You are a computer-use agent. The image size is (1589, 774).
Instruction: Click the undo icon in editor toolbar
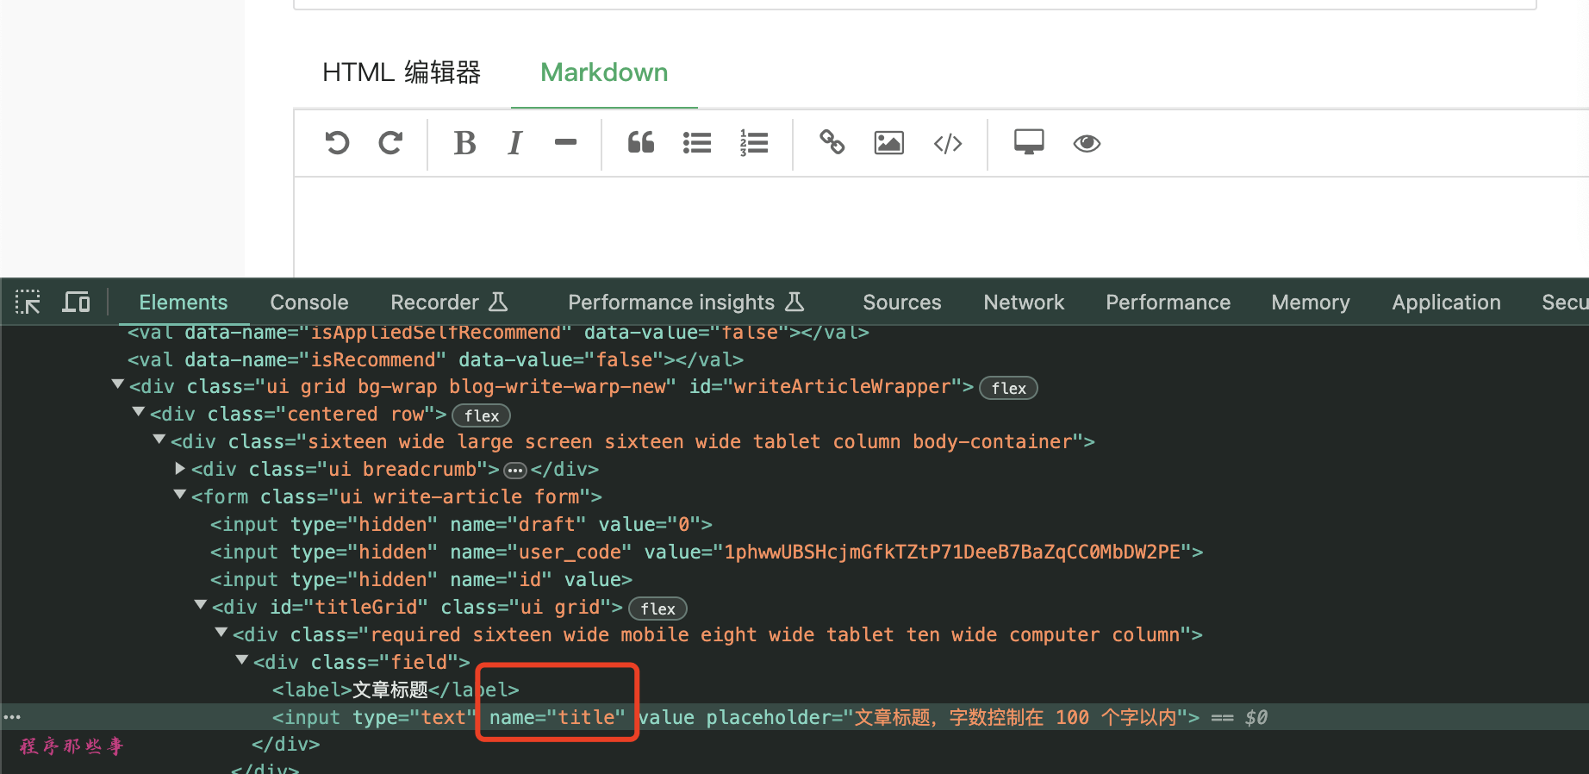[337, 143]
